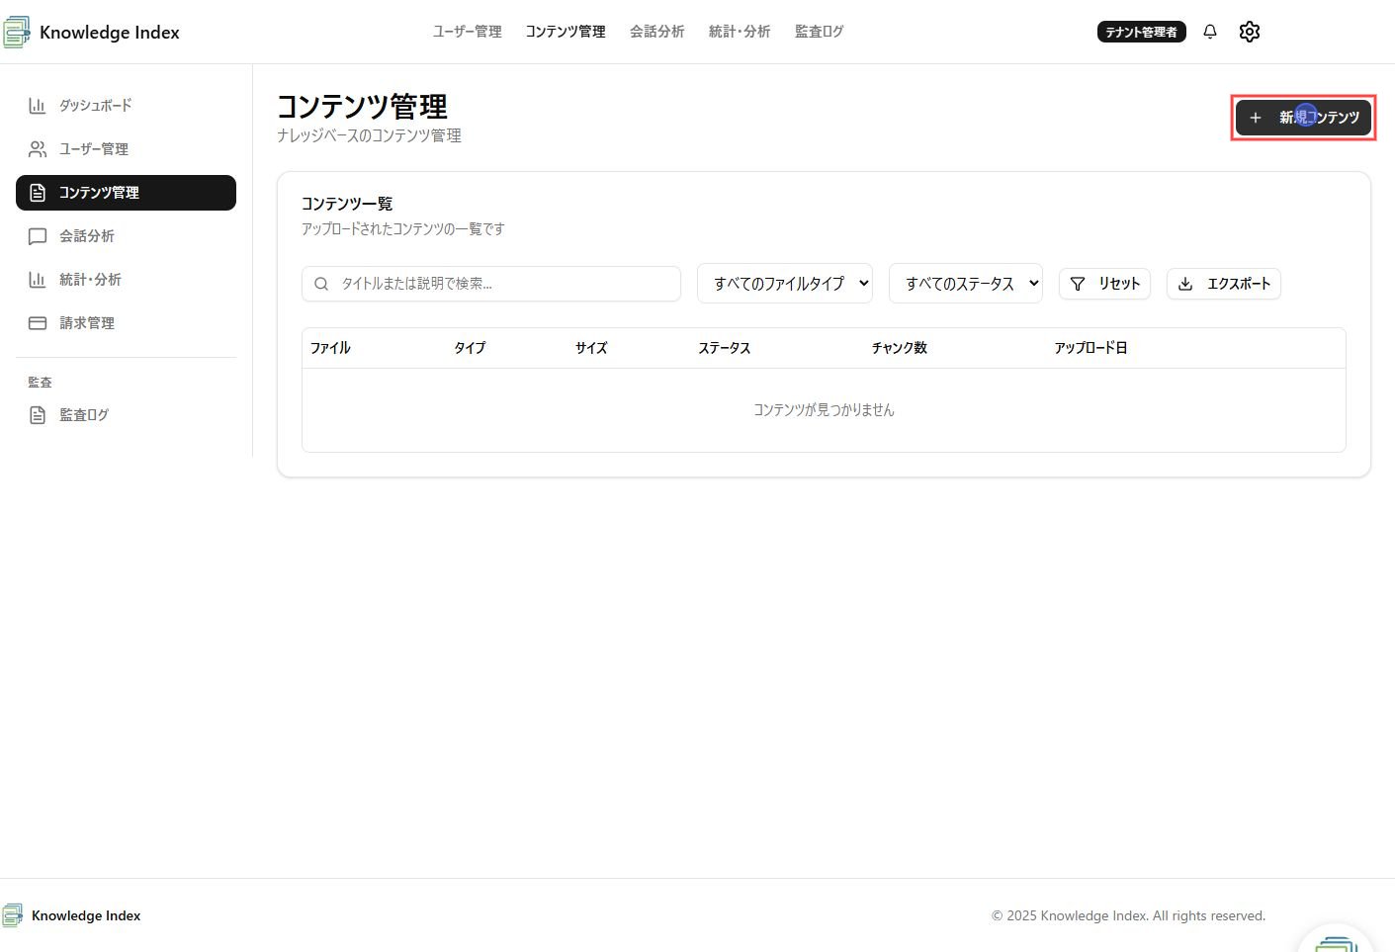Click the download icon on エクスポート button

(1185, 284)
